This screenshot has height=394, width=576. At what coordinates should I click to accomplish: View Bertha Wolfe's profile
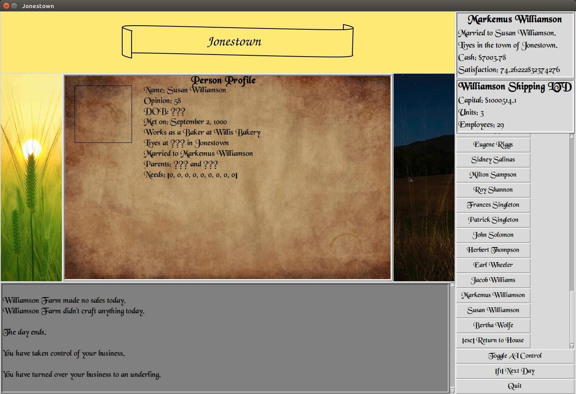(x=493, y=325)
